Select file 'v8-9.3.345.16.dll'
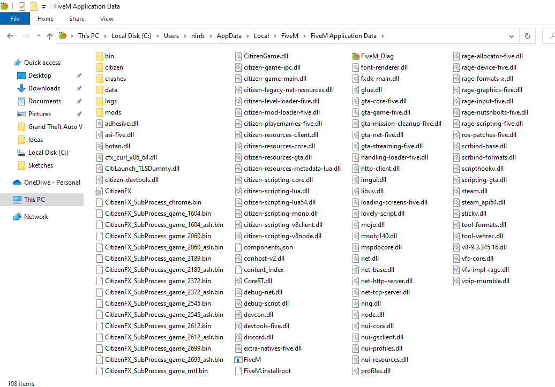The width and height of the screenshot is (555, 387). point(484,247)
